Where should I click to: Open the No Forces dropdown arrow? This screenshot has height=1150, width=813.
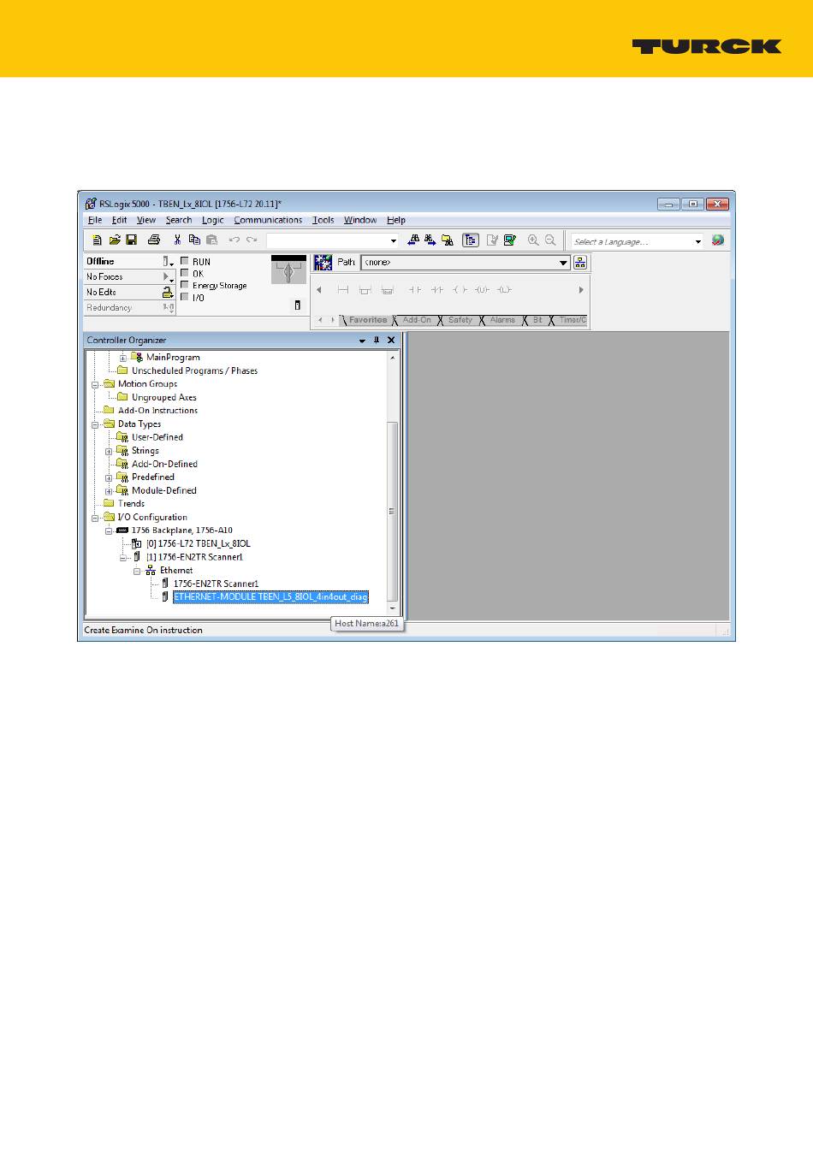(169, 277)
